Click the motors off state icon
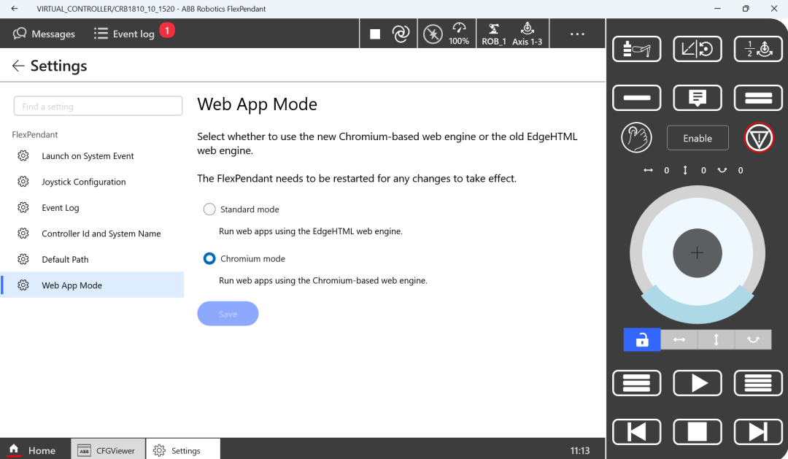Viewport: 788px width, 459px height. [433, 34]
